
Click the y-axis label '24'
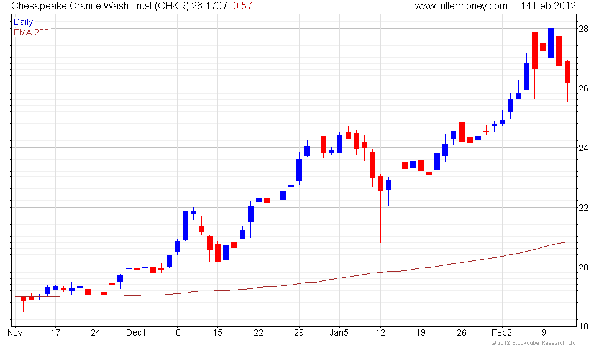click(x=584, y=148)
